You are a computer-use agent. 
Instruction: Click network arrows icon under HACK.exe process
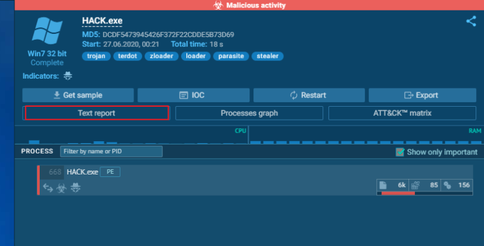[x=48, y=187]
